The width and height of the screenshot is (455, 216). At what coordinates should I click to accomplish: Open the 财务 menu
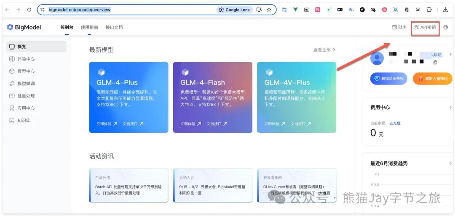click(399, 27)
